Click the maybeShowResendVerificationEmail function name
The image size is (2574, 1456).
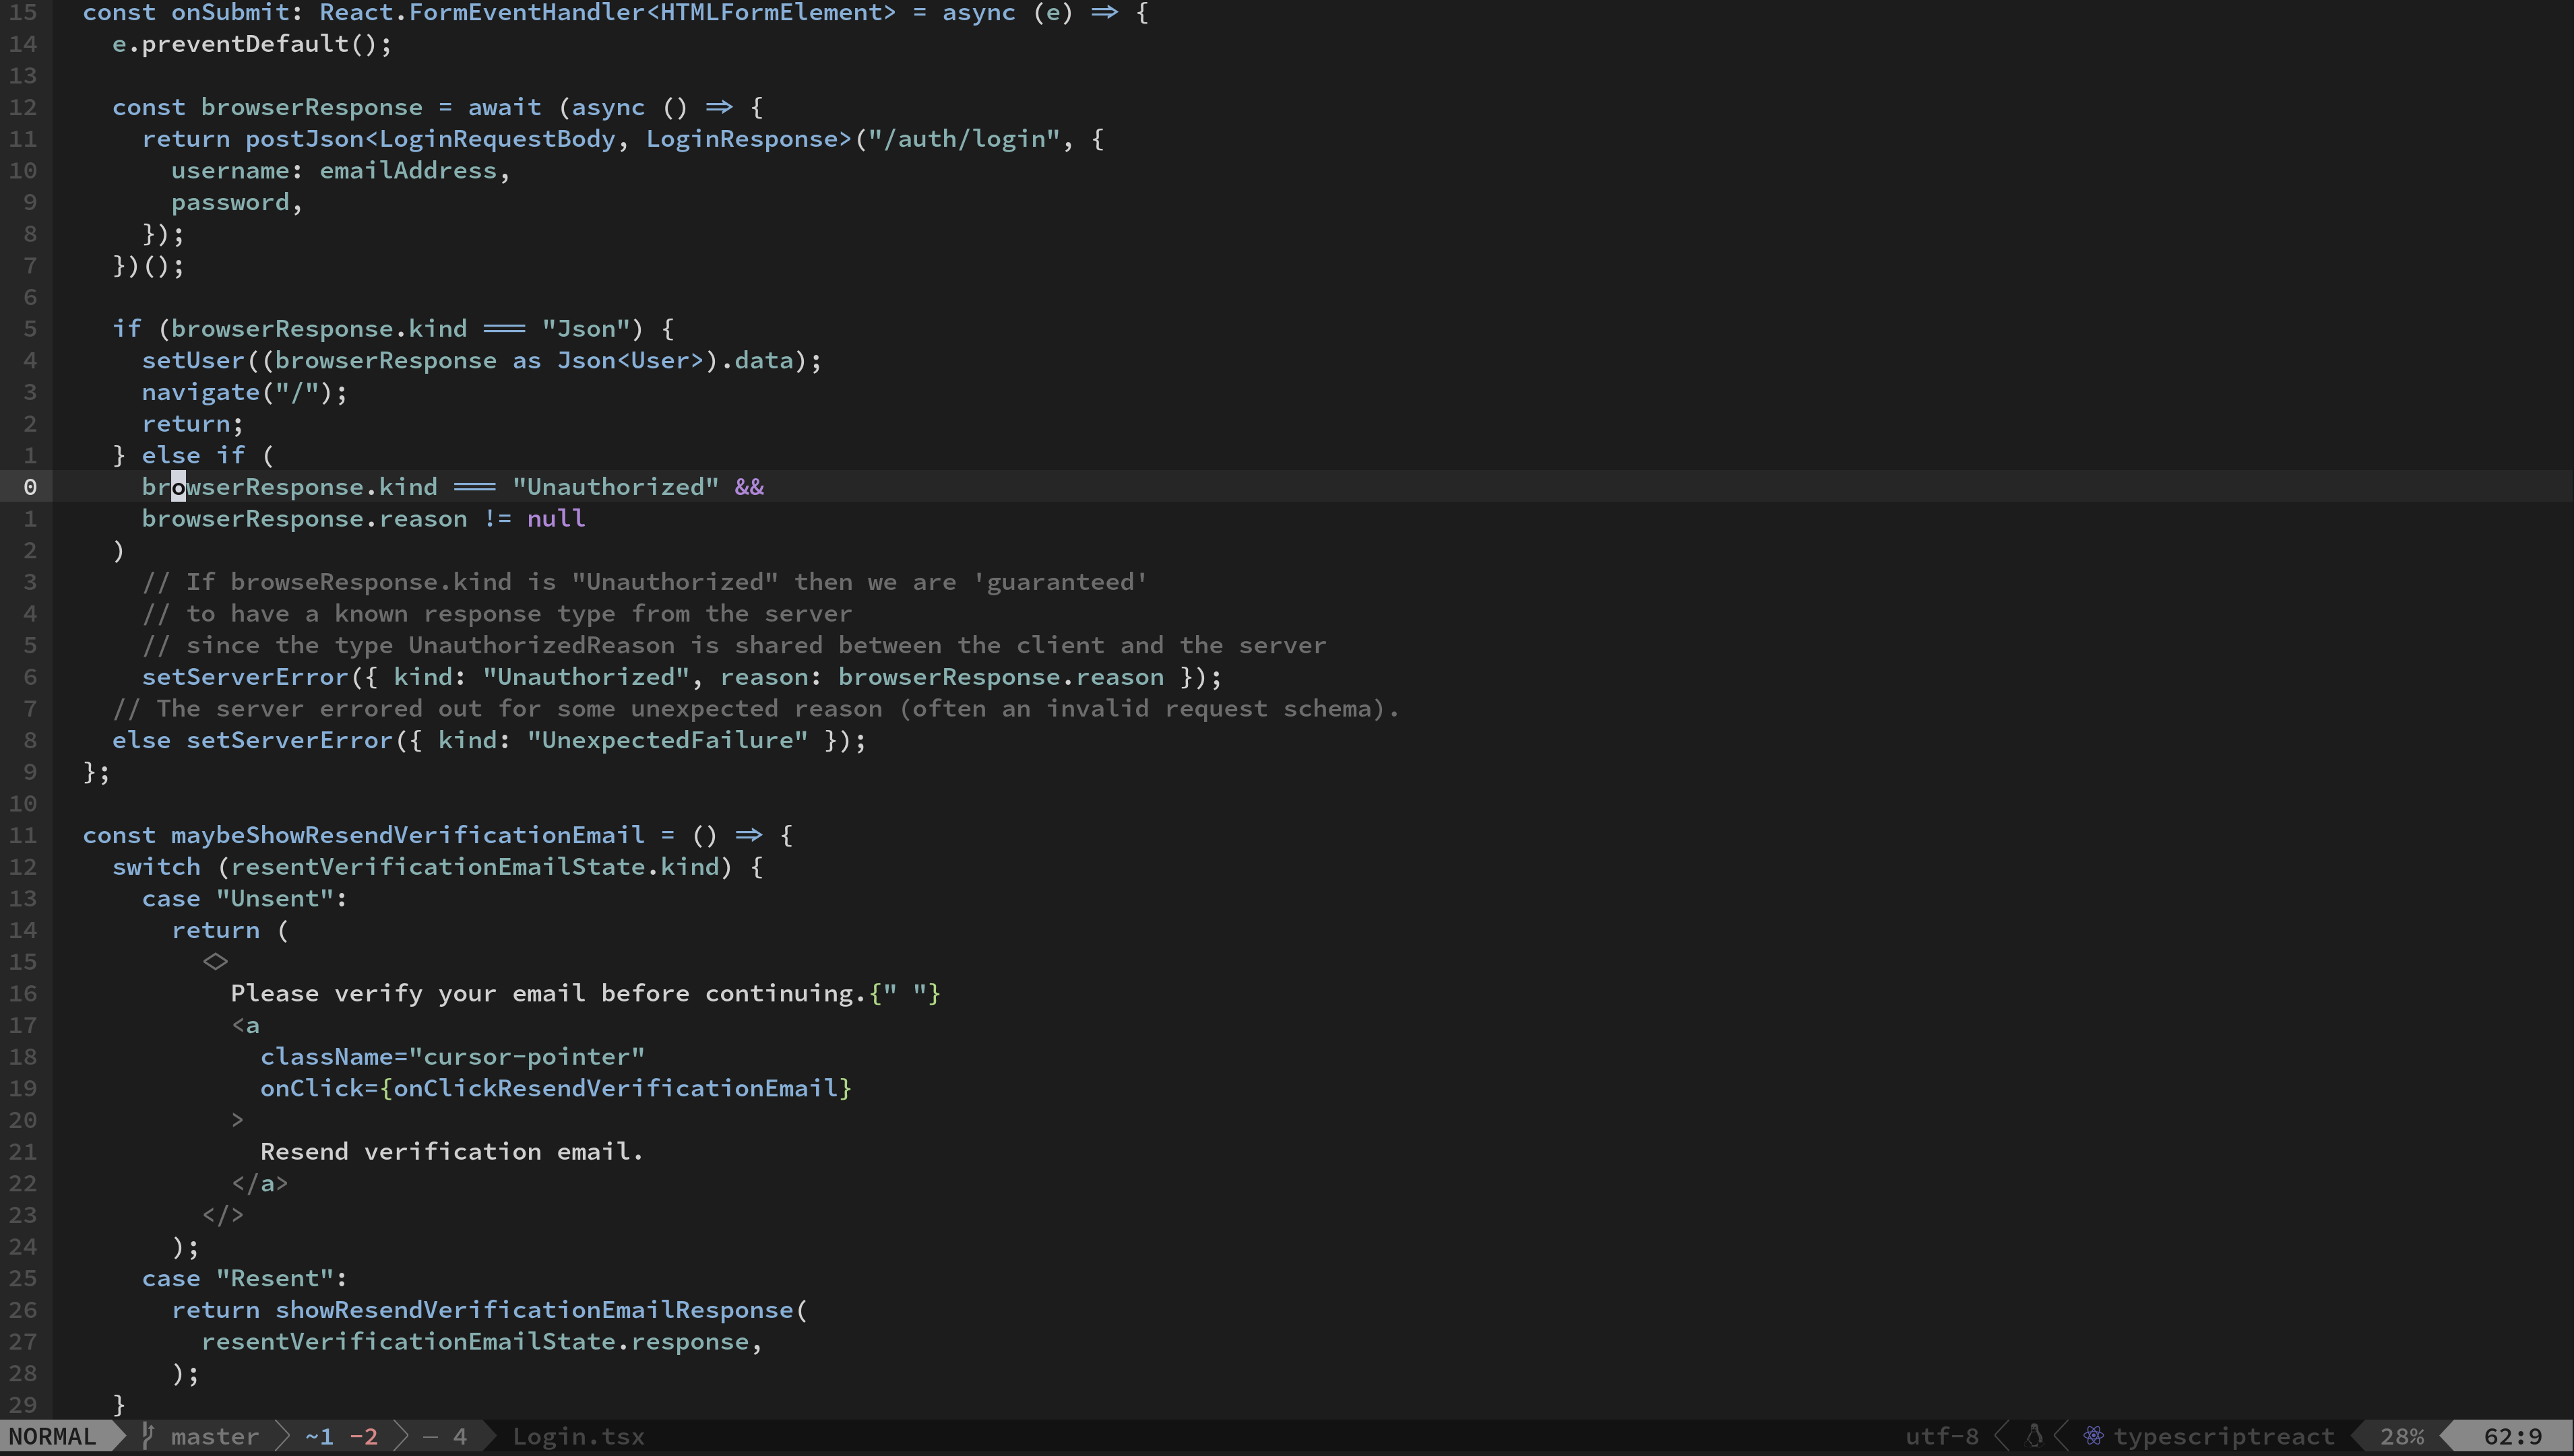coord(407,835)
